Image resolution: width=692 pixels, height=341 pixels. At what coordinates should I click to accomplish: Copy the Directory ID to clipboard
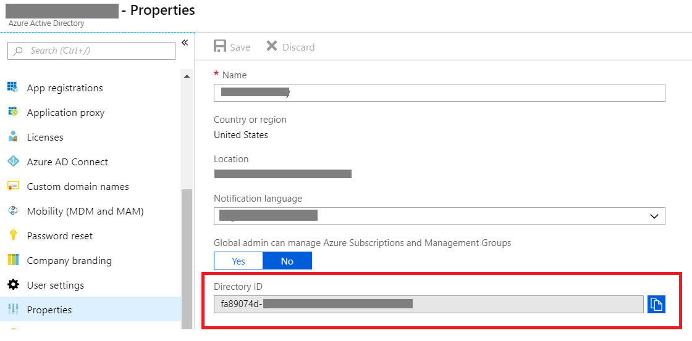pos(656,304)
